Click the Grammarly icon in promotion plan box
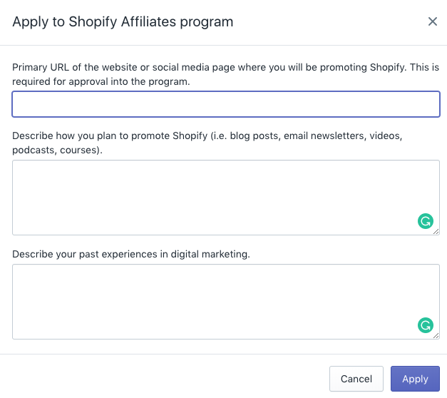The image size is (447, 398). pyautogui.click(x=426, y=221)
